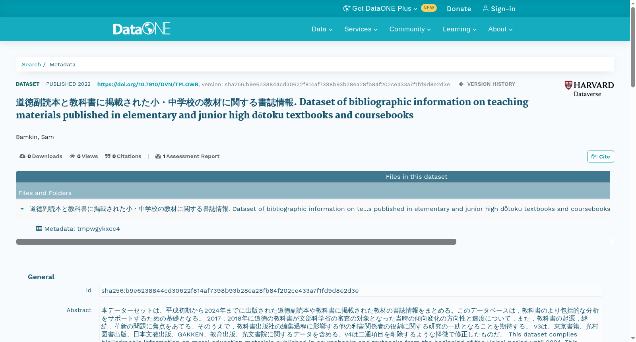Click the 0 Views metric
The width and height of the screenshot is (636, 342).
click(84, 156)
